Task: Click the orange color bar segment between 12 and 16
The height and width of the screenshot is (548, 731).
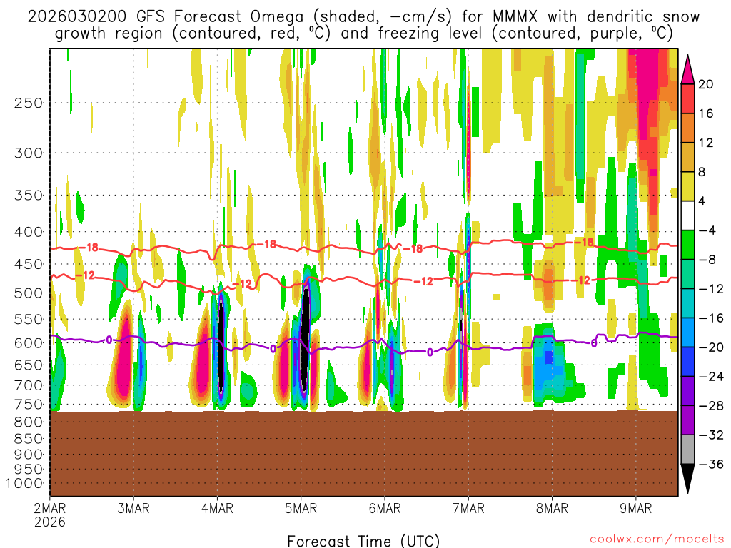Action: 688,128
